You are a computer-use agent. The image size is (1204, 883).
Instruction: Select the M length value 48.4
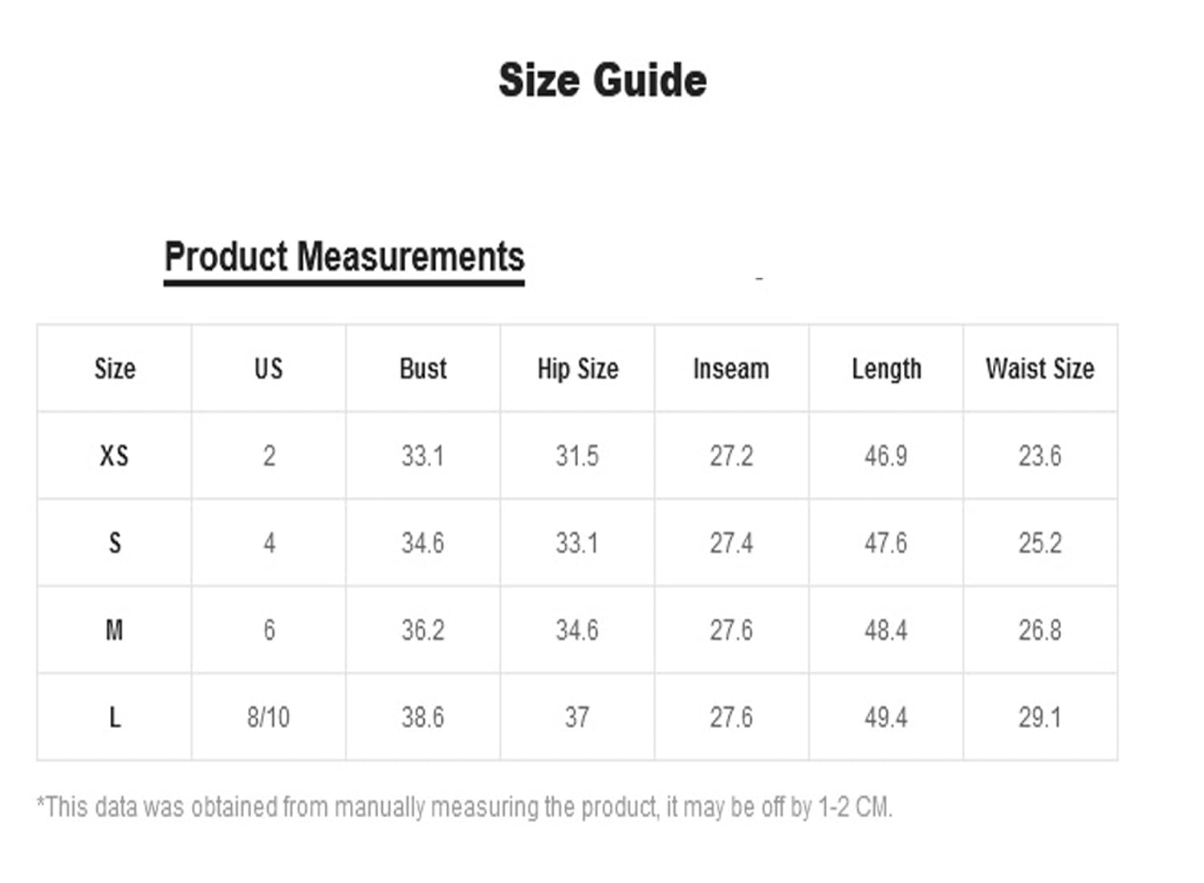(886, 630)
